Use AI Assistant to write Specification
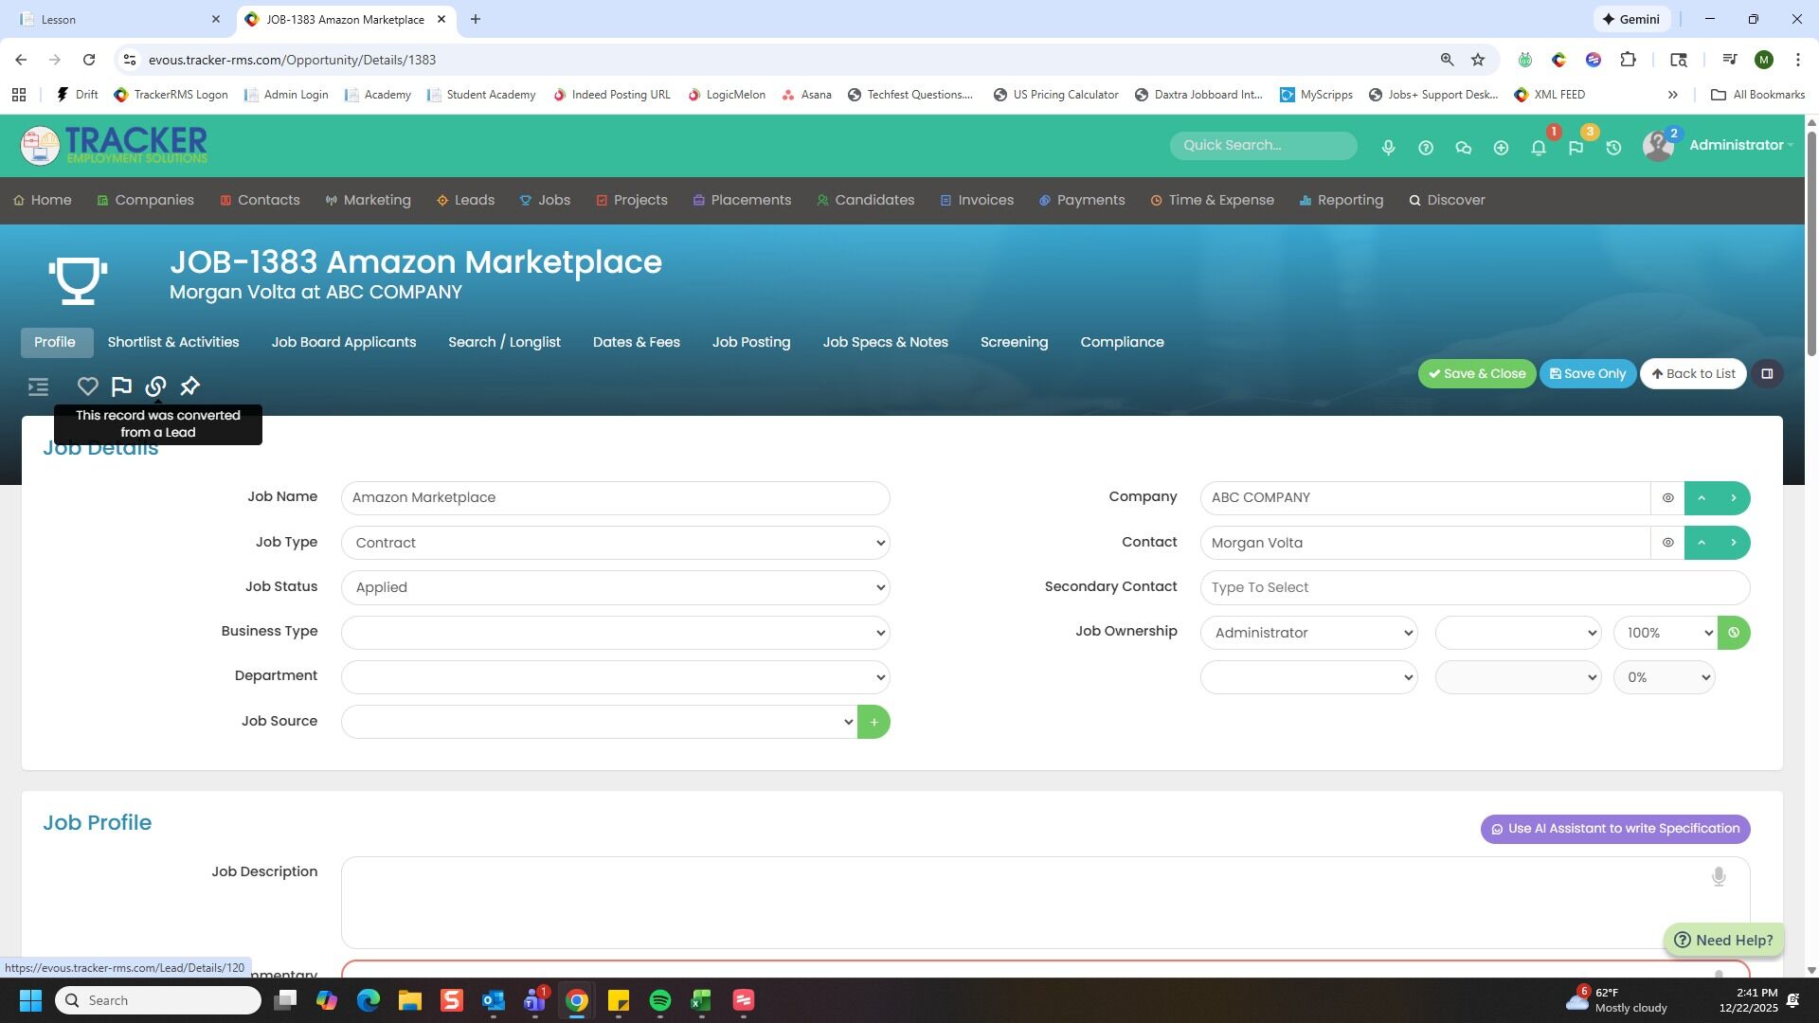Image resolution: width=1819 pixels, height=1023 pixels. 1615,829
